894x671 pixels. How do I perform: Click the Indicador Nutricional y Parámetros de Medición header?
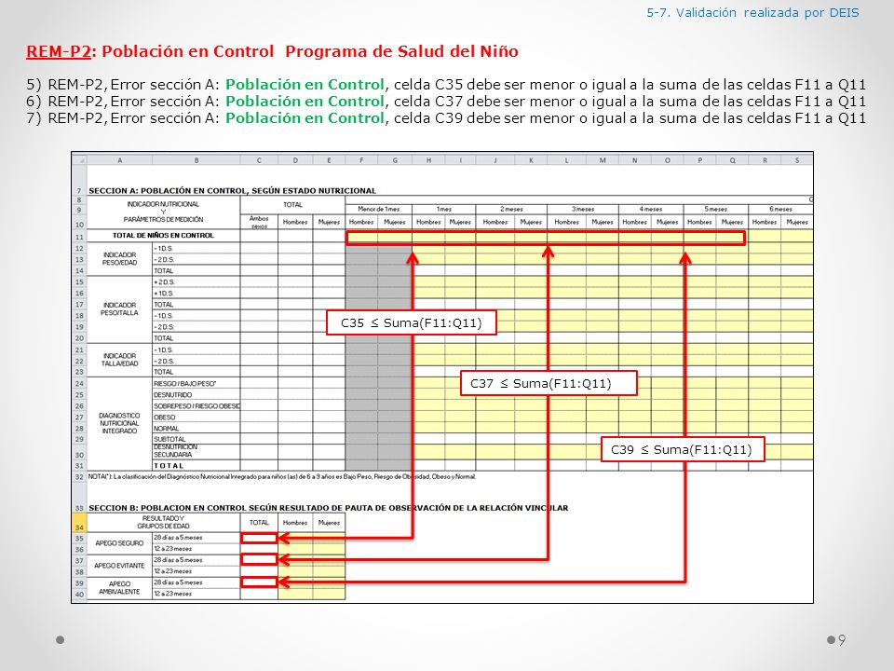(163, 212)
